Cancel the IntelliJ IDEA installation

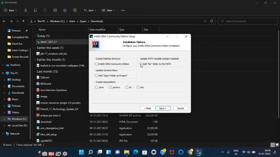[180, 108]
